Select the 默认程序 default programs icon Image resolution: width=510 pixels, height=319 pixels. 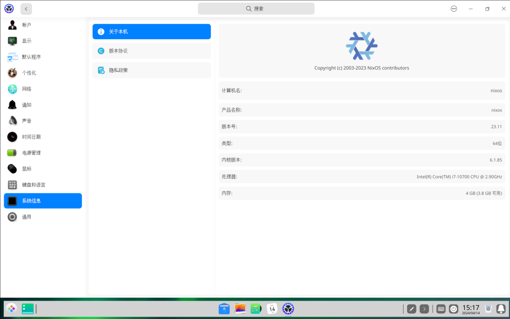click(x=12, y=57)
